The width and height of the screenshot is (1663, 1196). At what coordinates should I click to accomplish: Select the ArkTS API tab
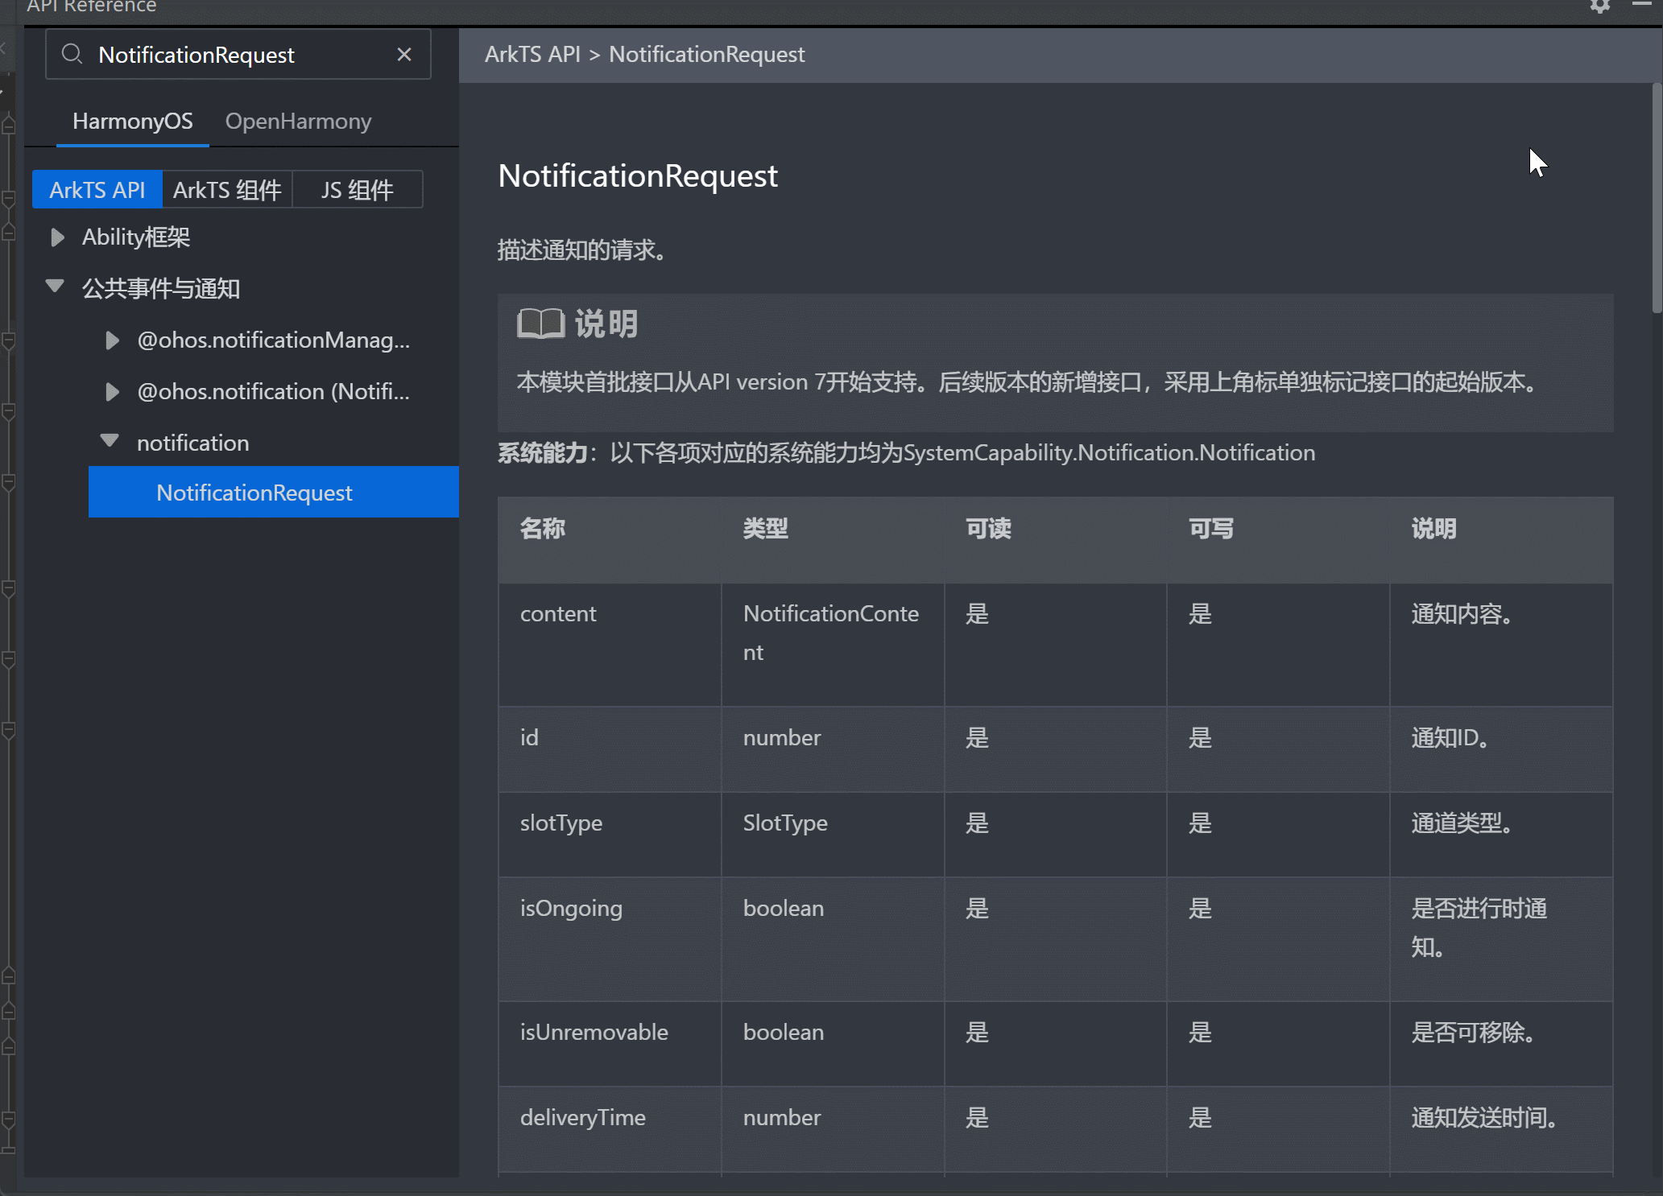coord(97,189)
